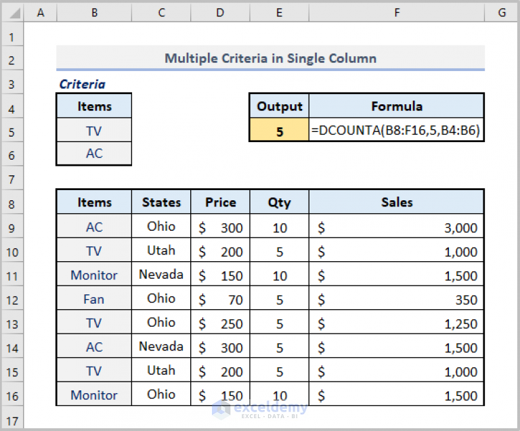Select column E header
This screenshot has height=431, width=520.
pos(279,13)
